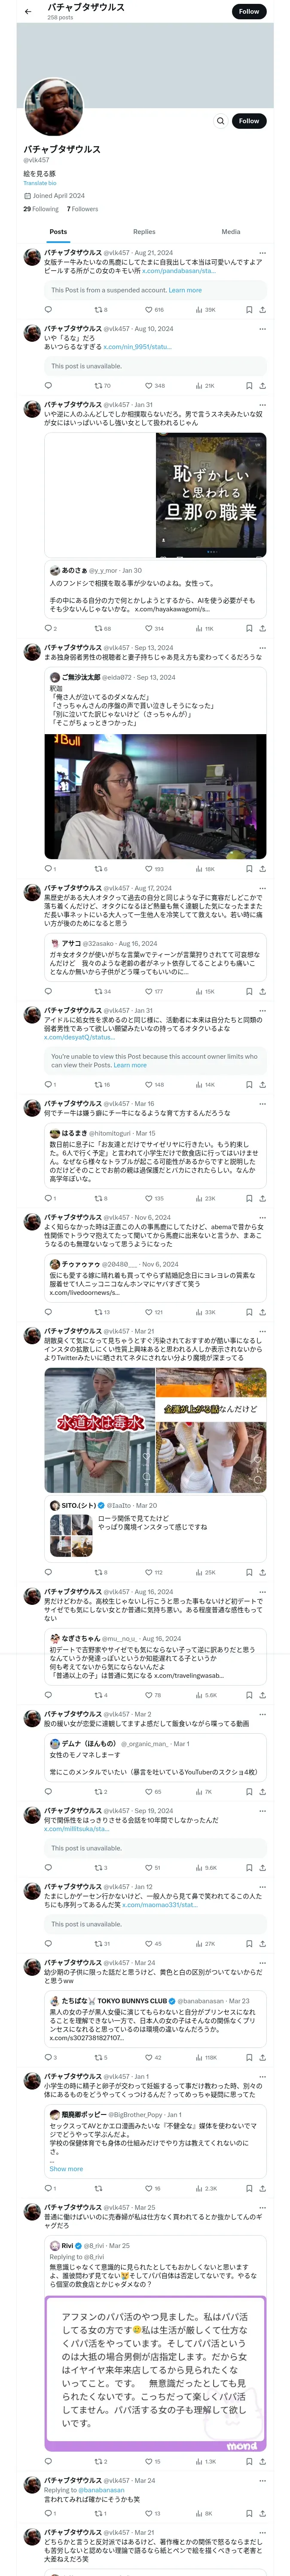Viewport: 290px width, 2576px height.
Task: Go back using the arrow icon
Action: click(28, 11)
